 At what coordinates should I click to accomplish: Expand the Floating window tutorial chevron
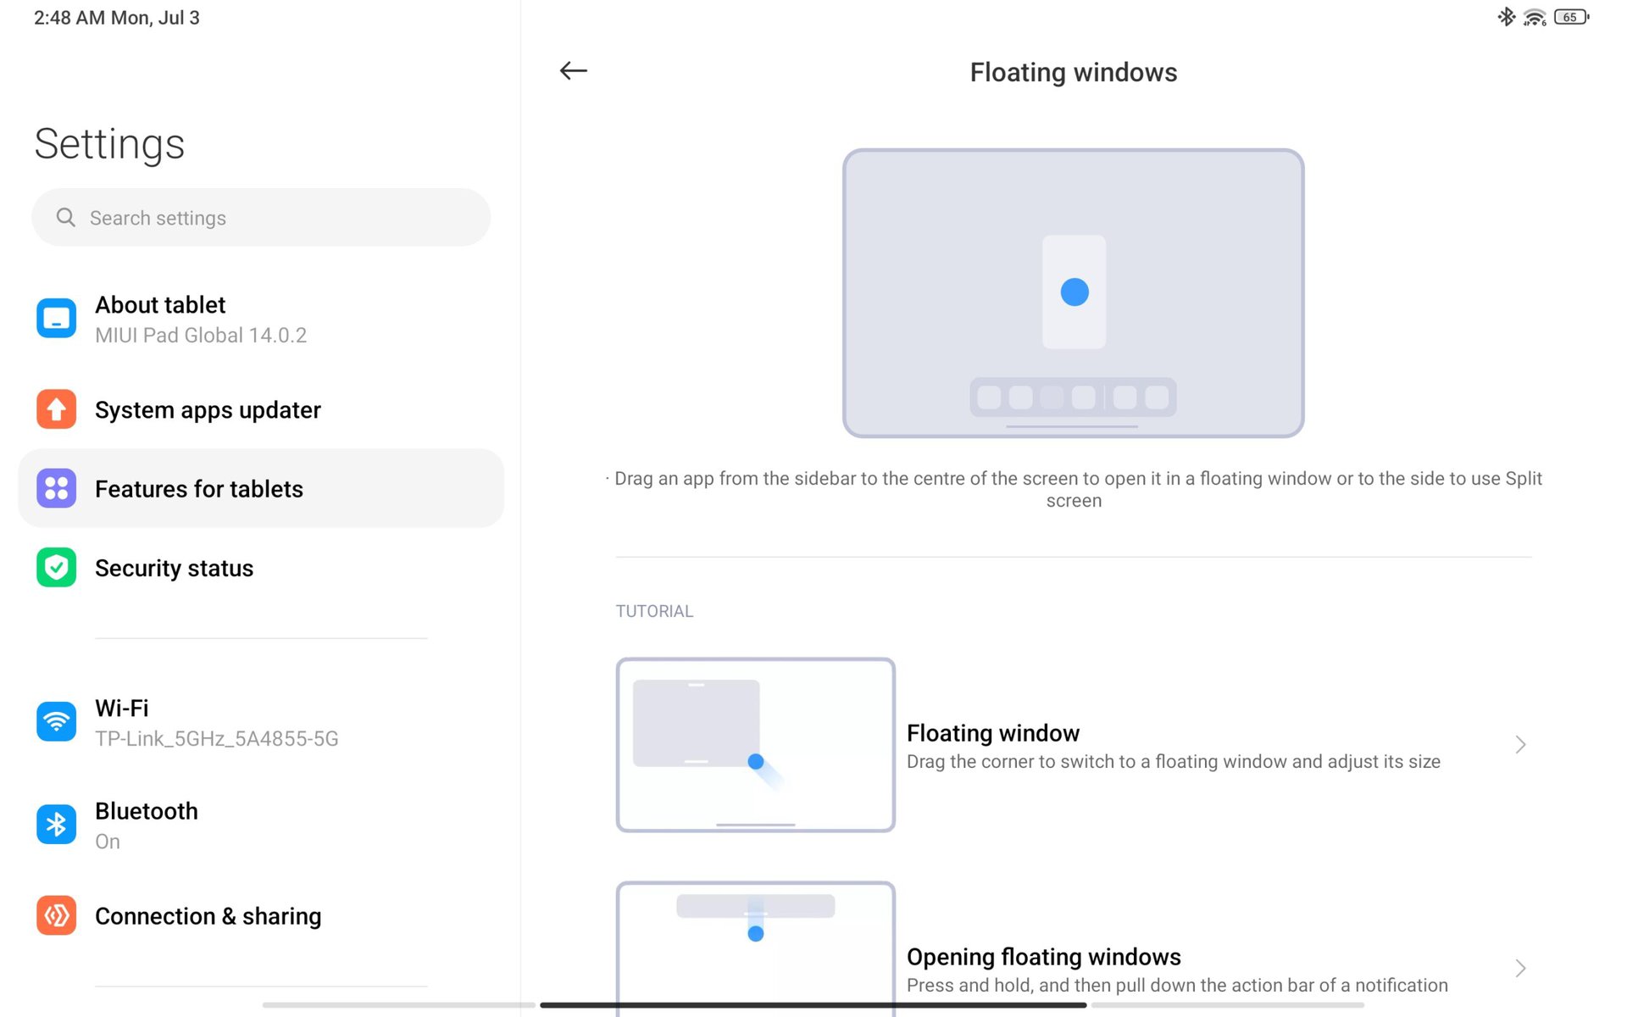pos(1520,744)
